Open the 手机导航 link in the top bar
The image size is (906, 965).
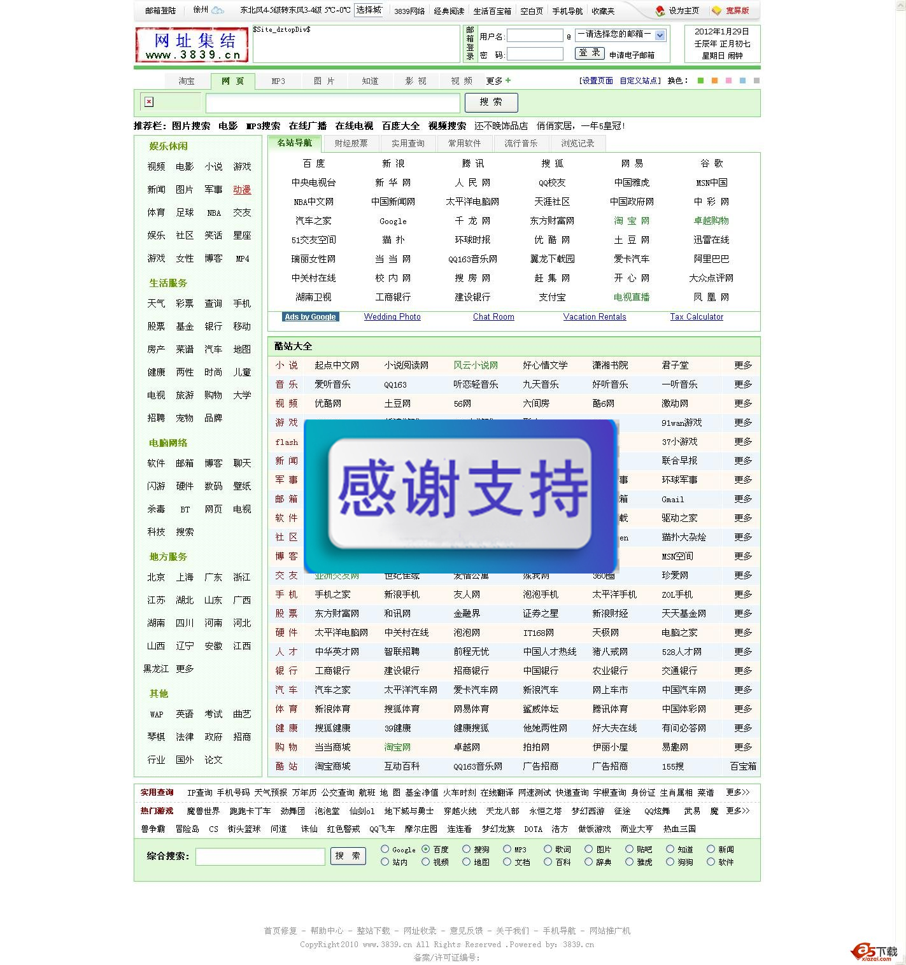click(567, 11)
